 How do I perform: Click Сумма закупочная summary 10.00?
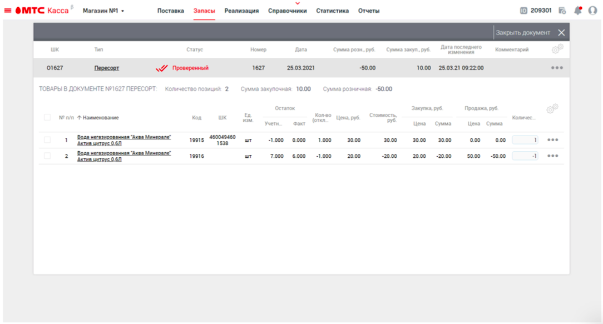[303, 89]
